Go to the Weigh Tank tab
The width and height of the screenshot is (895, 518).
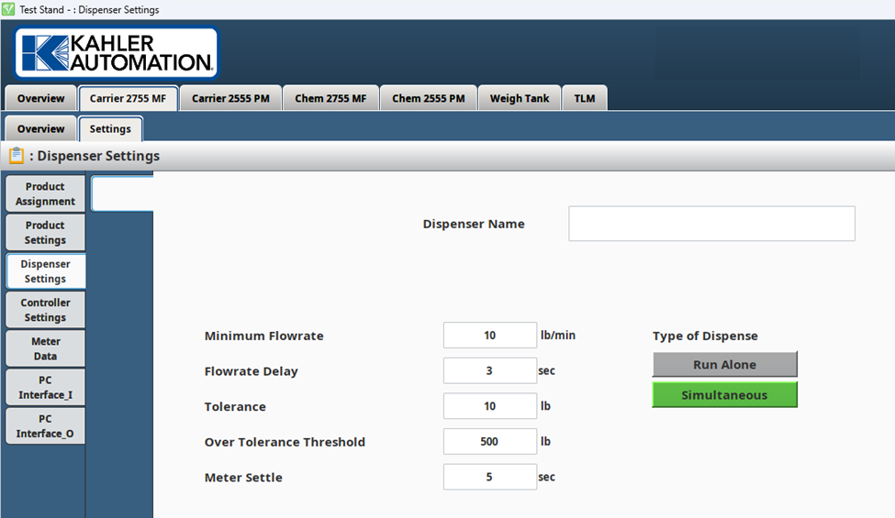pos(519,98)
